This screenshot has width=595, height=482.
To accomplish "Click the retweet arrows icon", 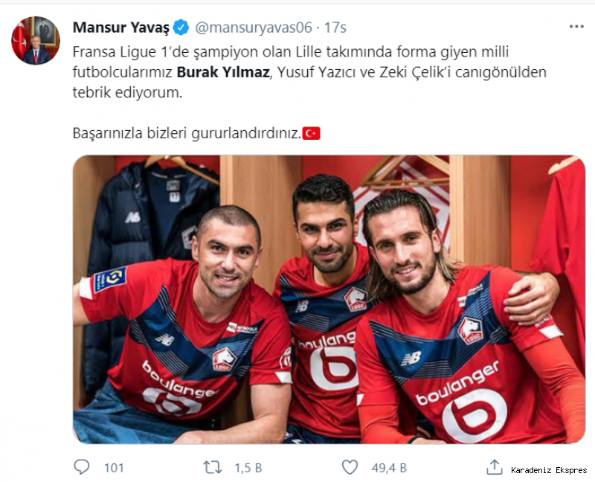I will click(x=212, y=468).
